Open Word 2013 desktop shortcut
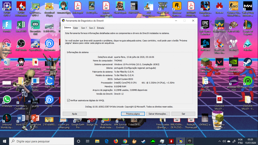 click(x=21, y=120)
